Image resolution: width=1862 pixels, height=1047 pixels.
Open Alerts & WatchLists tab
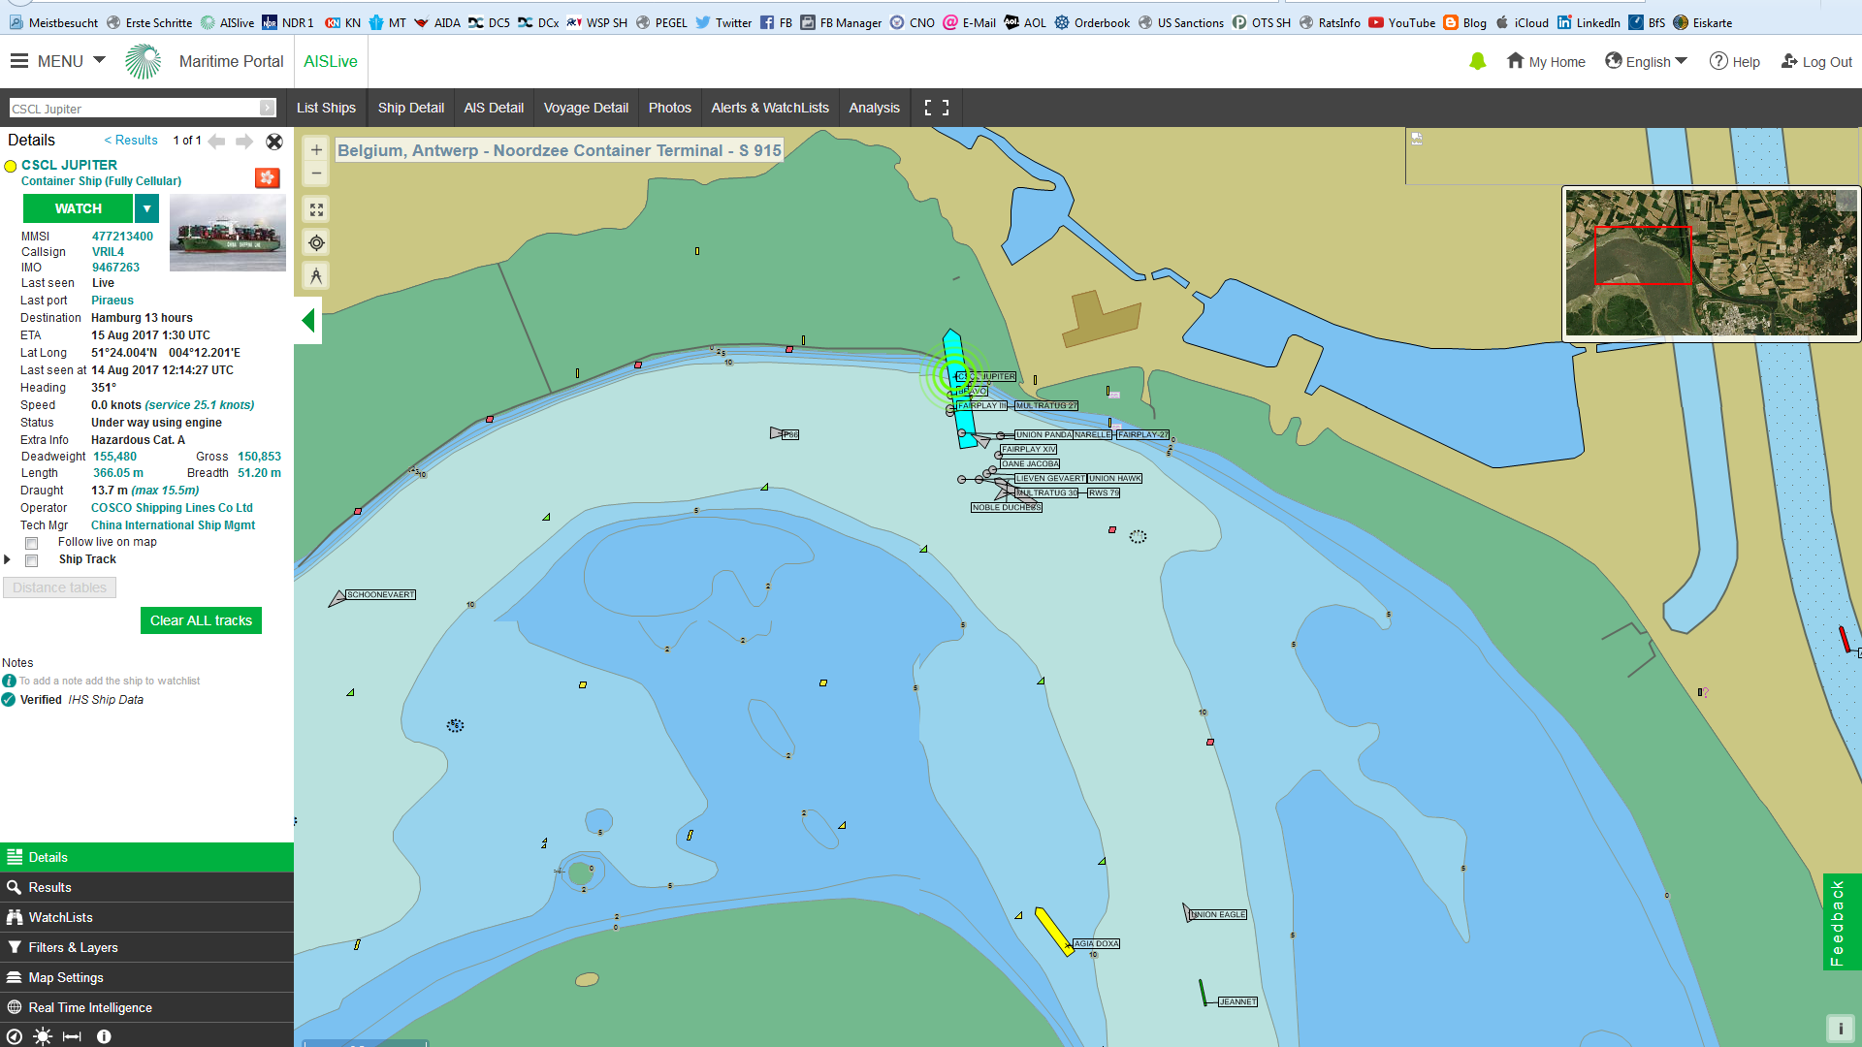click(770, 108)
